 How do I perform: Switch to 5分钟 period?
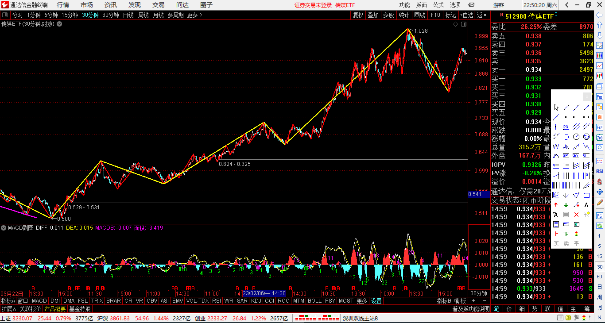pos(51,15)
